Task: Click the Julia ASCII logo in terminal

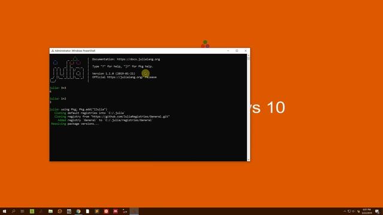Action: [68, 70]
